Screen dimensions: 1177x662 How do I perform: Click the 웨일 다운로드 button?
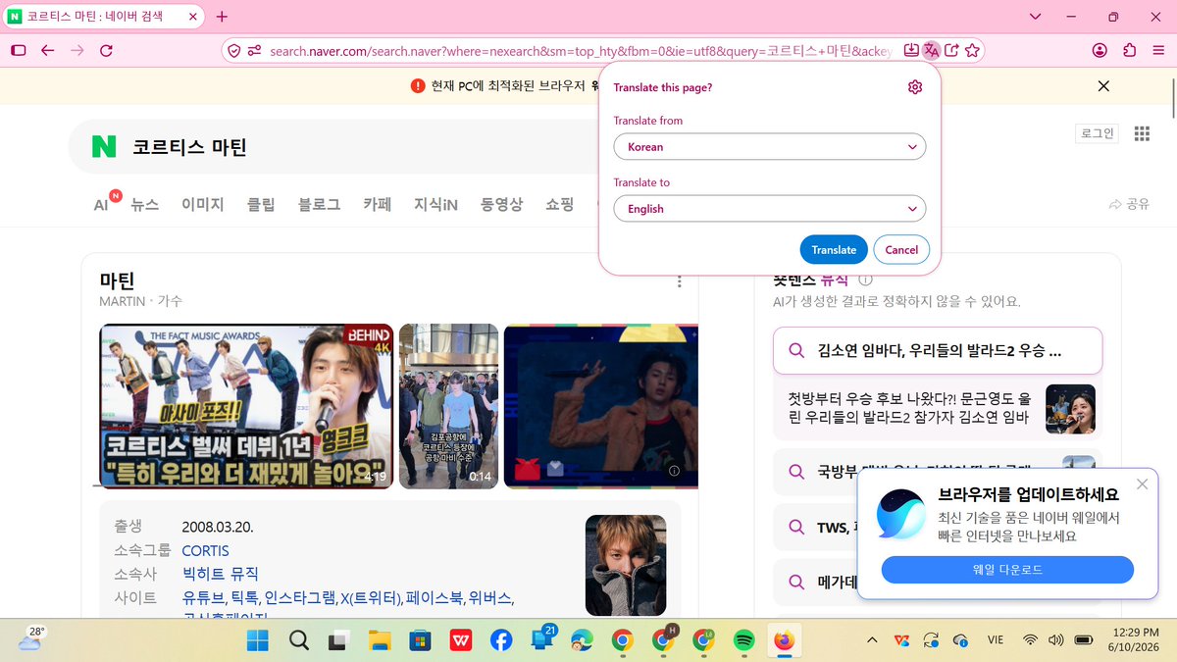1007,570
